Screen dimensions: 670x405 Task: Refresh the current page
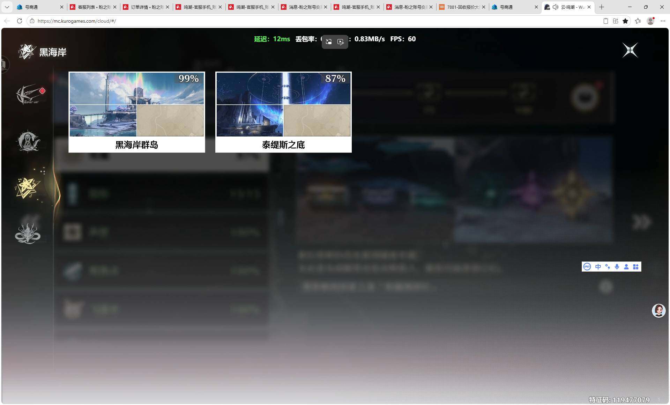pos(20,21)
